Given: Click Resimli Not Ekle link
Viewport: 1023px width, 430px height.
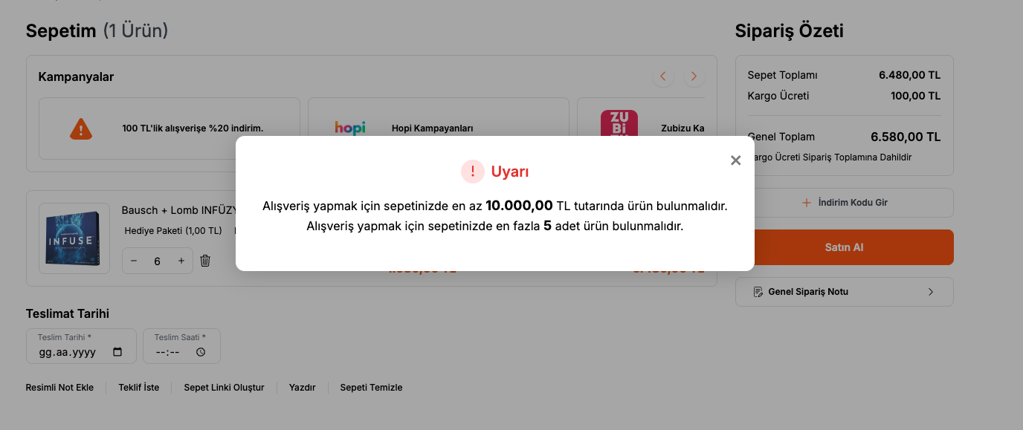Looking at the screenshot, I should coord(59,388).
